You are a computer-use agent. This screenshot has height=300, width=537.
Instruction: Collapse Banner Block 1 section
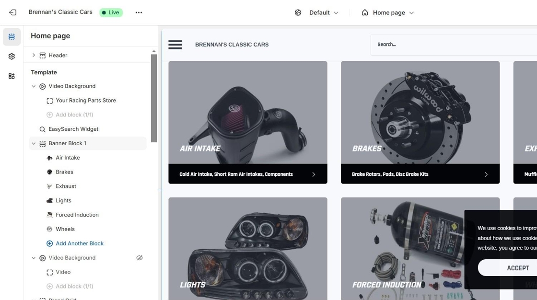click(x=34, y=143)
